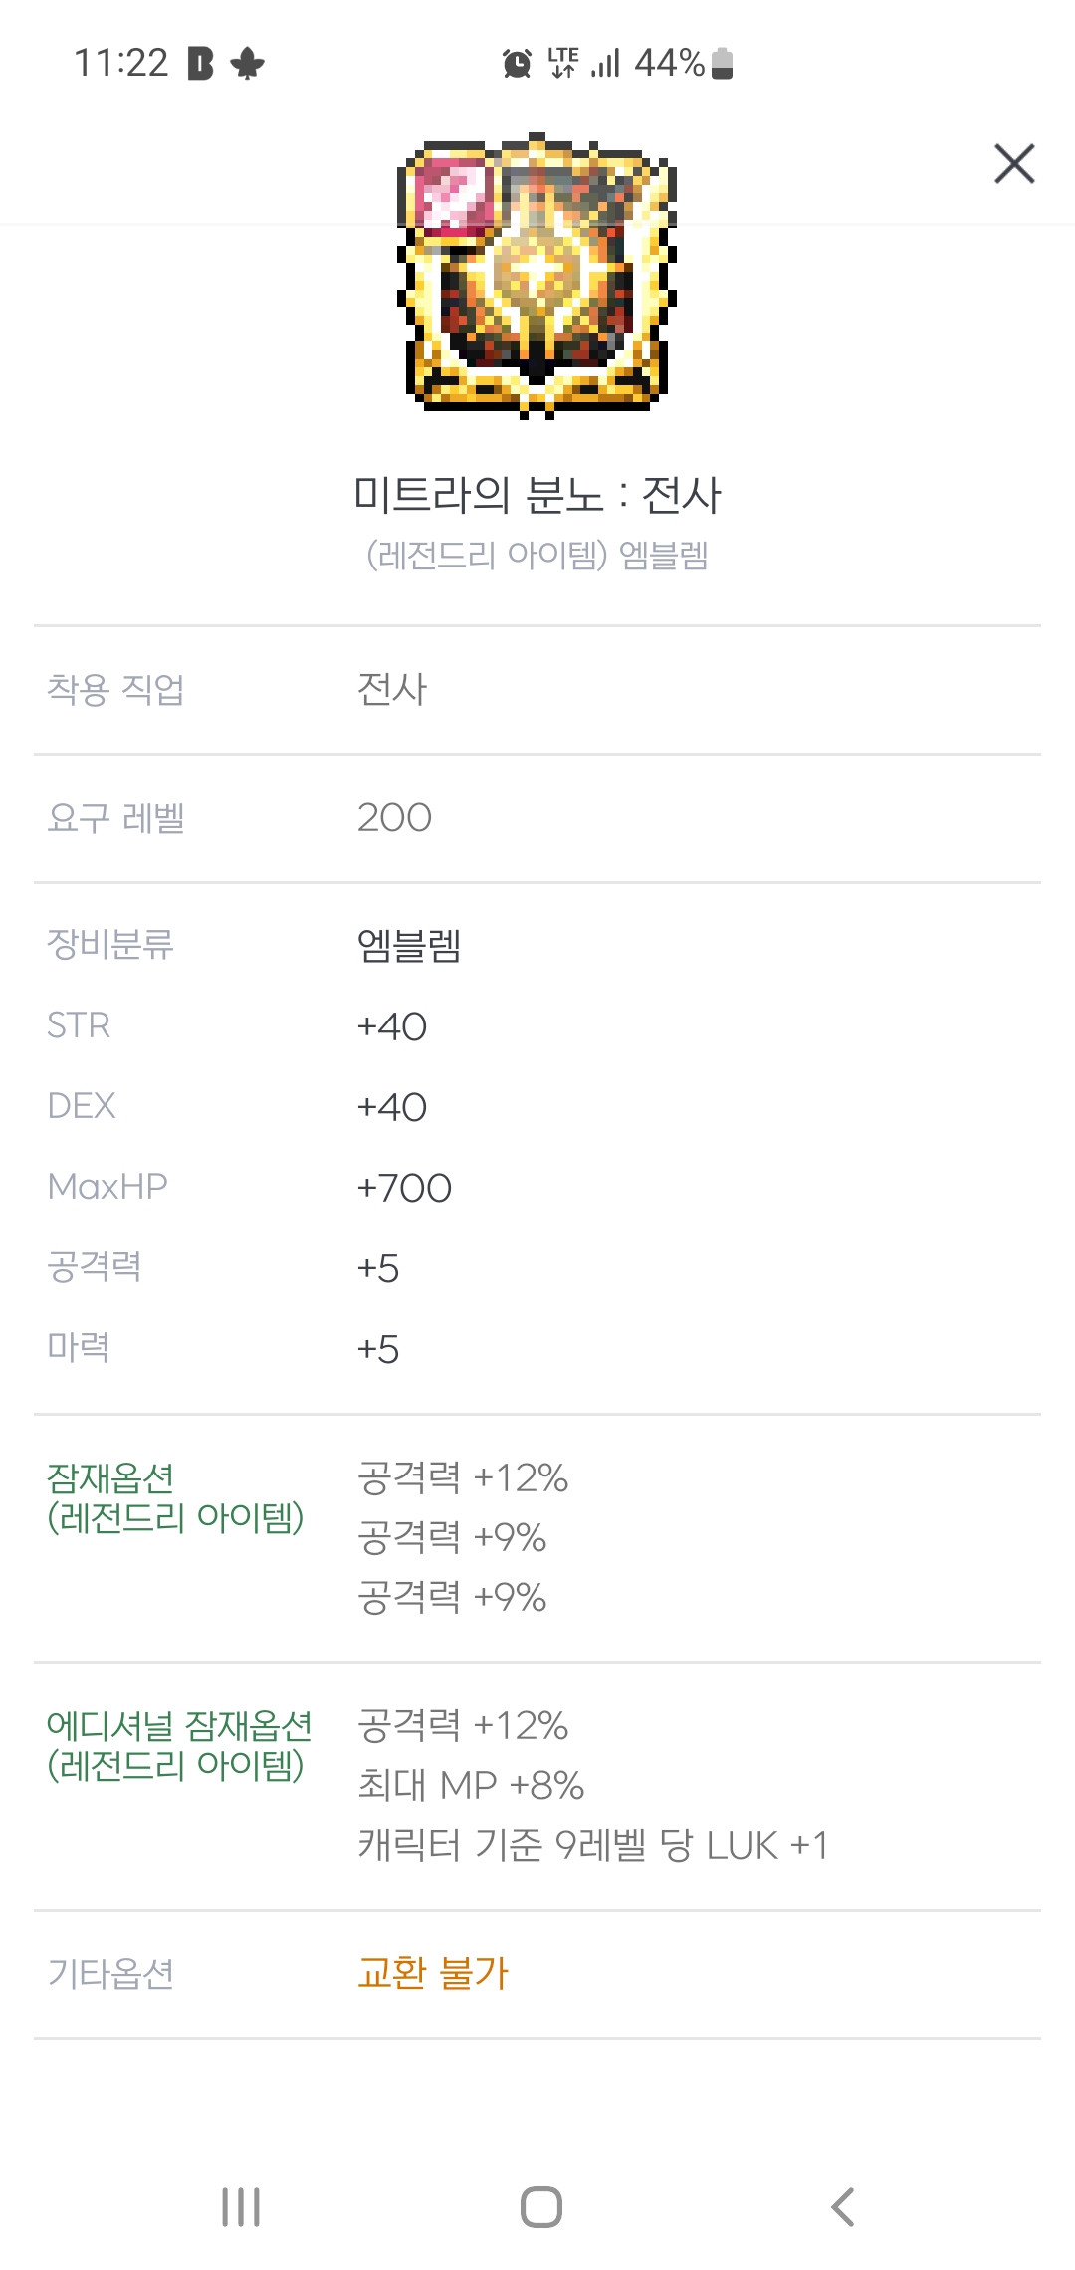
Task: Tap the alarm clock status icon
Action: pos(517,64)
